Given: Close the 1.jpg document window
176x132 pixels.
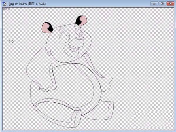Looking at the screenshot, I should click(170, 4).
